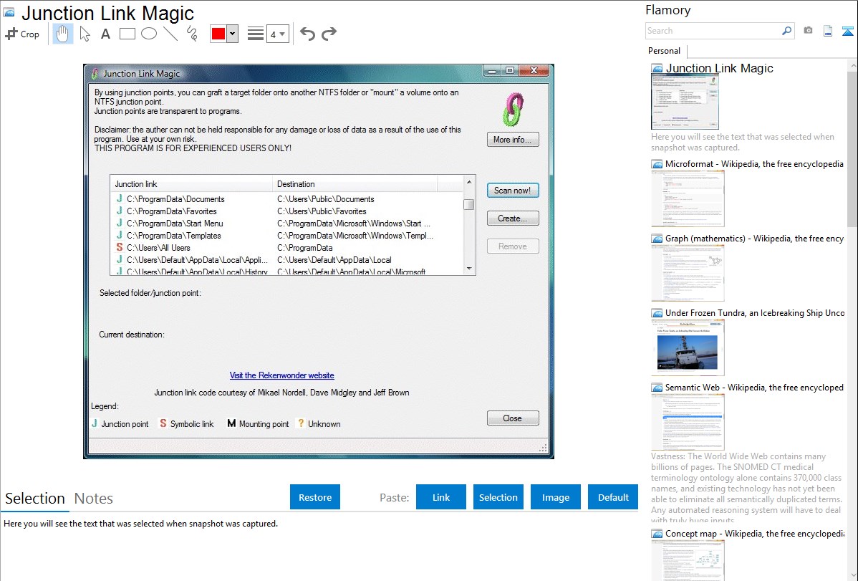This screenshot has height=581, width=858.
Task: Open the Graph (mathematics) snapshot thumbnail
Action: 688,273
